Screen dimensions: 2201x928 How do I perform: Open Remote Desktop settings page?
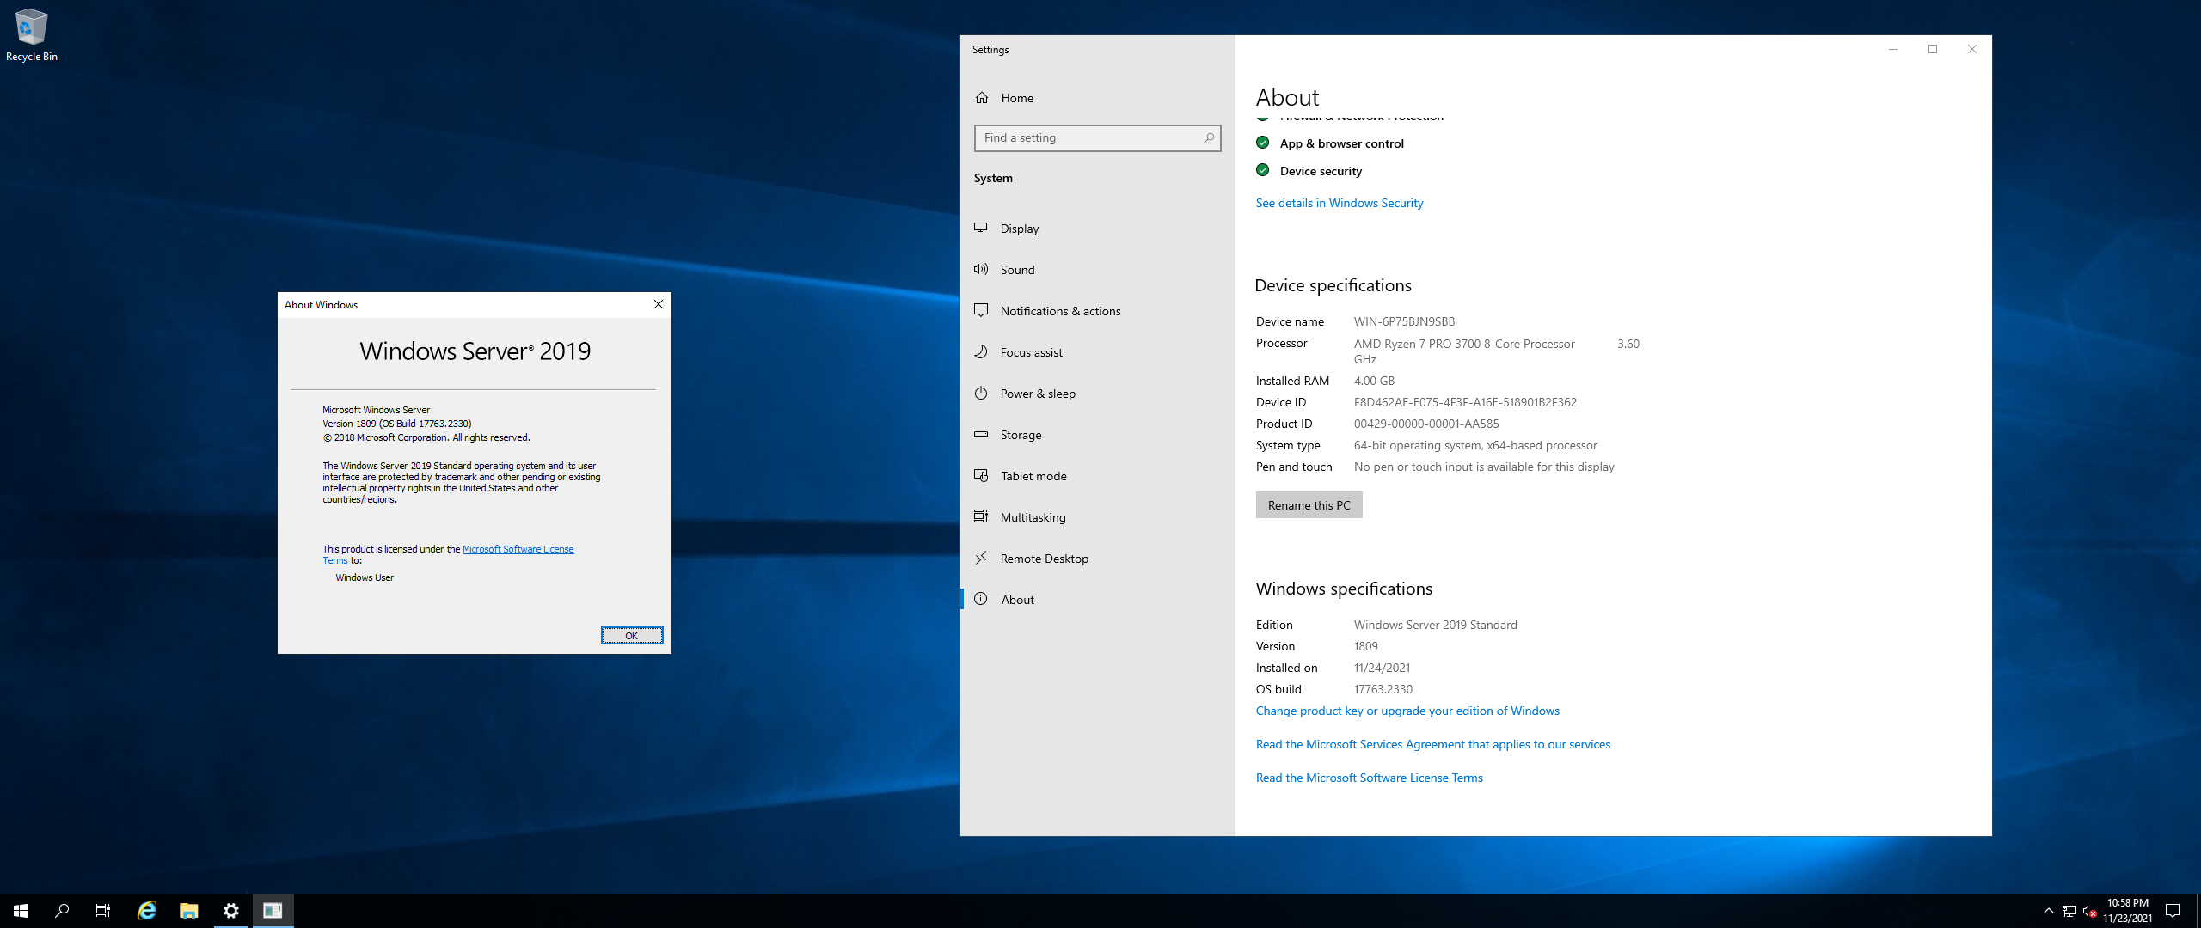pyautogui.click(x=1098, y=559)
